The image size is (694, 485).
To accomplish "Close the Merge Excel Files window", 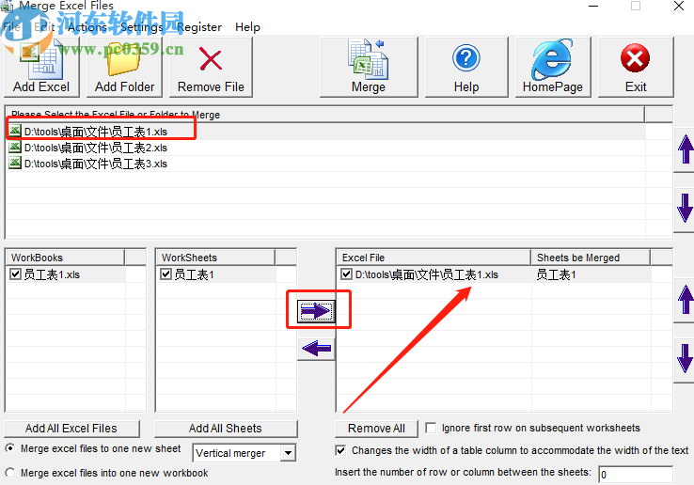I will [x=679, y=6].
